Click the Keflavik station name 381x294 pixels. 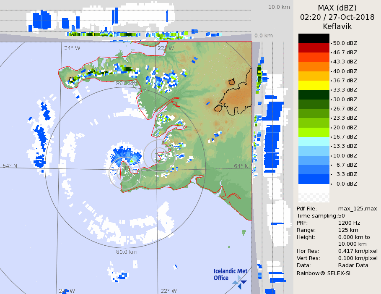(337, 26)
